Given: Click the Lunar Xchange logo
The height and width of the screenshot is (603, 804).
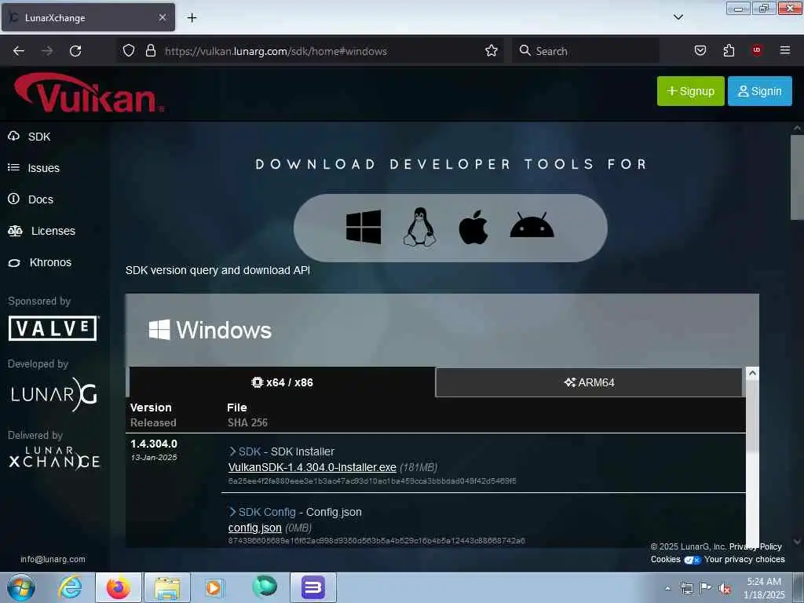Looking at the screenshot, I should pyautogui.click(x=54, y=458).
